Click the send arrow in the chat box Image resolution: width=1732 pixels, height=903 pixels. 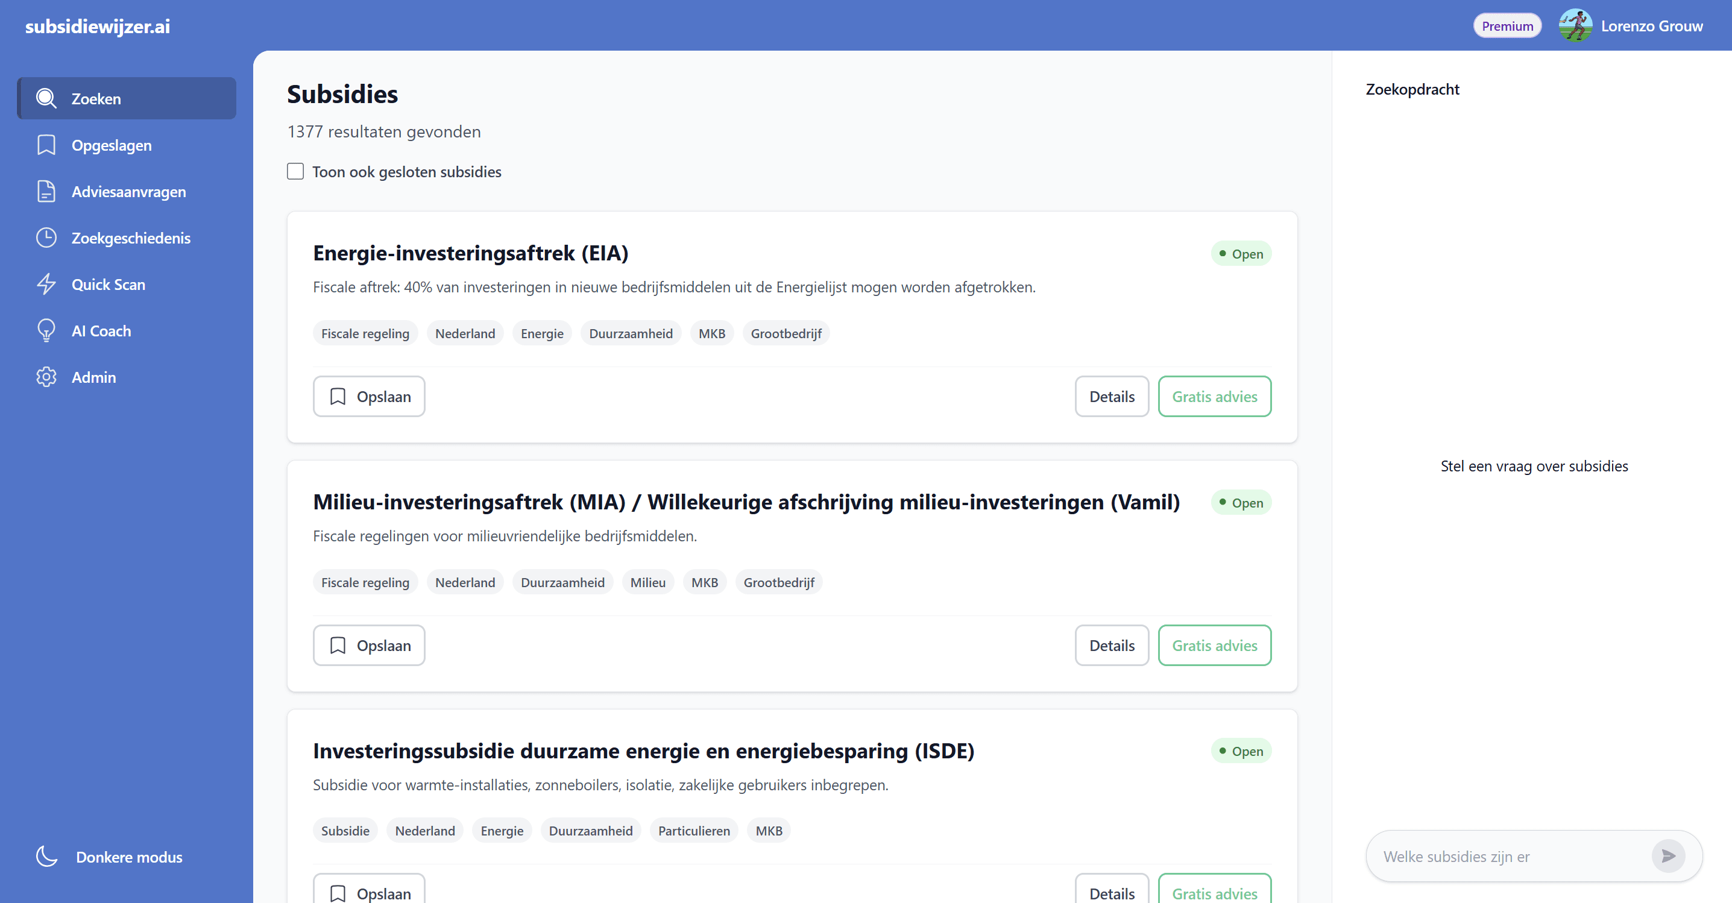pos(1668,856)
